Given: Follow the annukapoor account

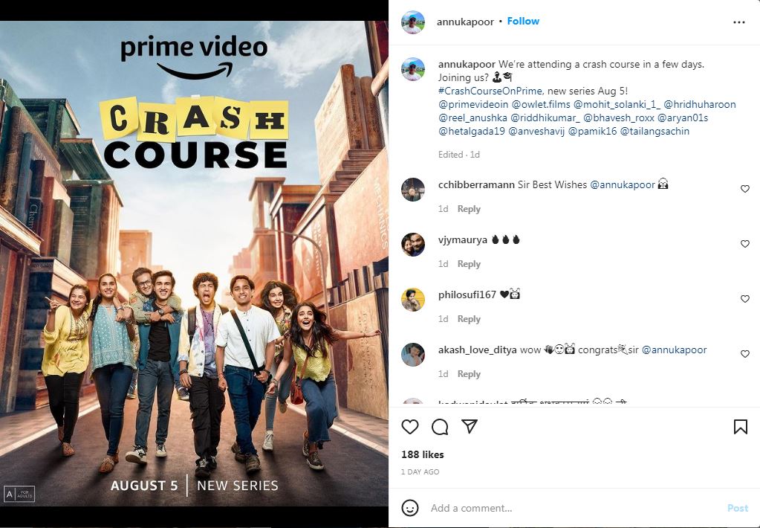Looking at the screenshot, I should (523, 21).
